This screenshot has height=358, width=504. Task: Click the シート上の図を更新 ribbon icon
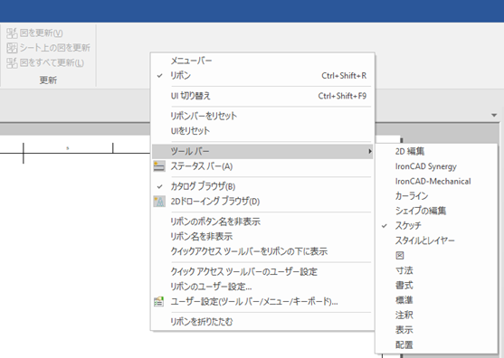click(12, 48)
